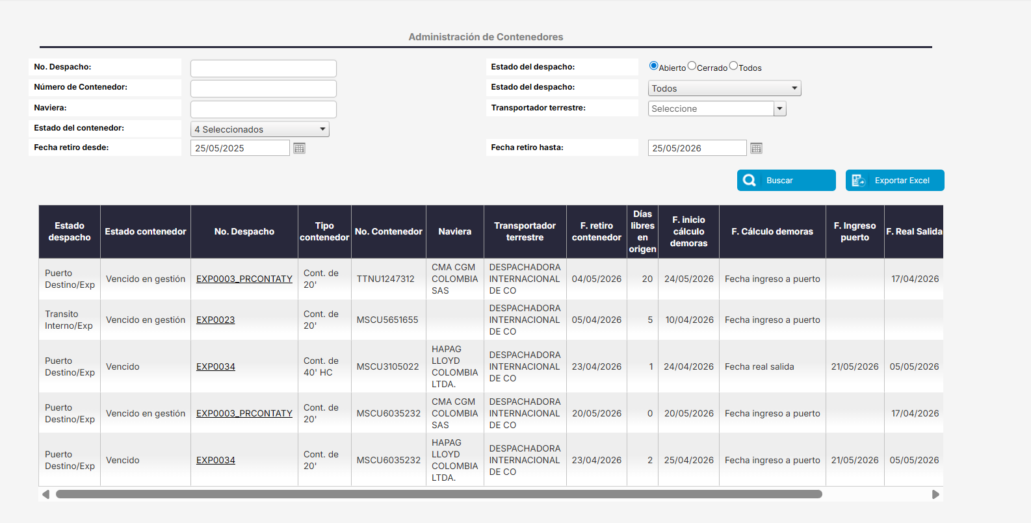This screenshot has height=523, width=1031.
Task: Click the Excel icon in Exportar button
Action: click(858, 181)
